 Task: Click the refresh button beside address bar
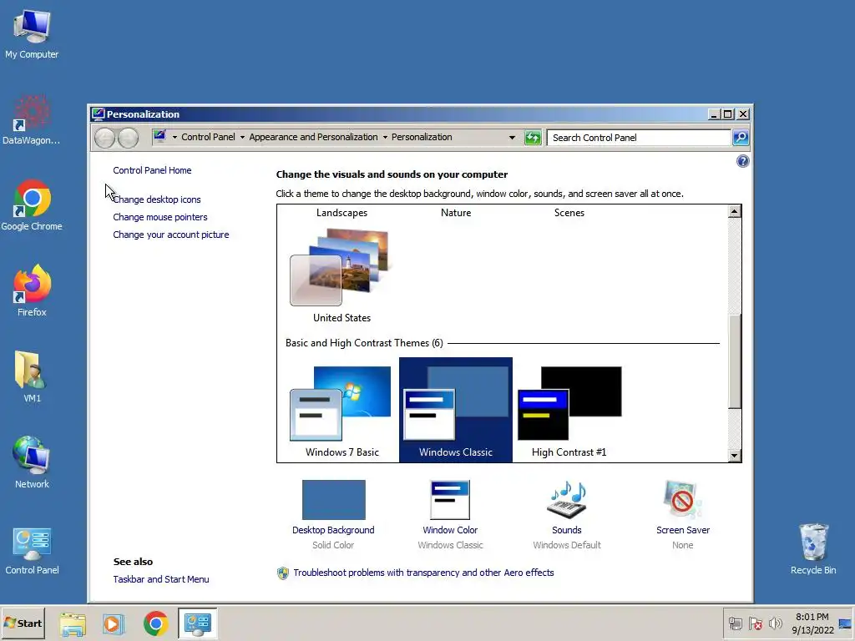(x=533, y=138)
